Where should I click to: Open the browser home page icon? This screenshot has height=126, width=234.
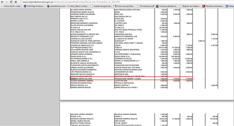(x=16, y=2)
